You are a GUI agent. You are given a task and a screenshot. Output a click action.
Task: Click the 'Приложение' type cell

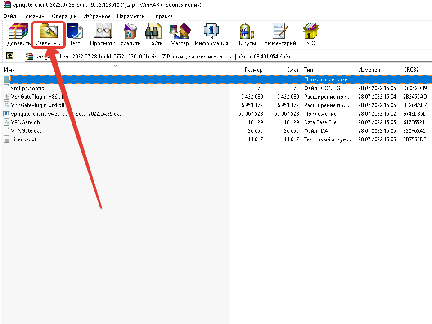pos(320,114)
